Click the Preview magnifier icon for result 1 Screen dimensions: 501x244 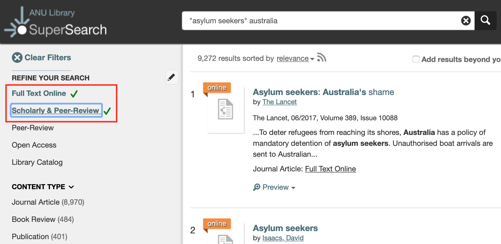tap(257, 187)
